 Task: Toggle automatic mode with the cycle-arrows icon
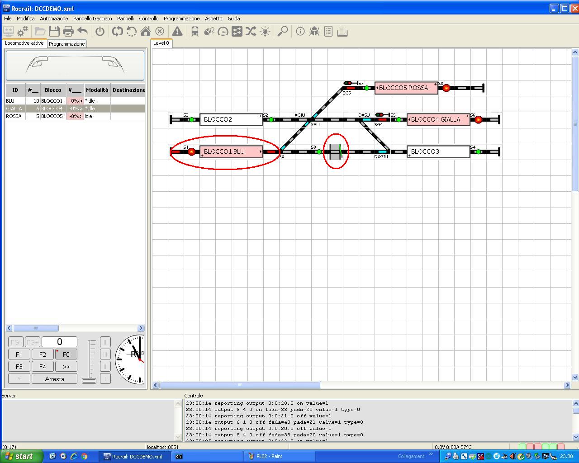pyautogui.click(x=118, y=31)
